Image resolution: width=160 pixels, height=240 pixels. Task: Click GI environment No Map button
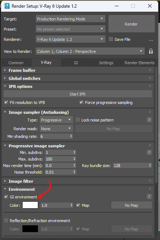(132, 205)
